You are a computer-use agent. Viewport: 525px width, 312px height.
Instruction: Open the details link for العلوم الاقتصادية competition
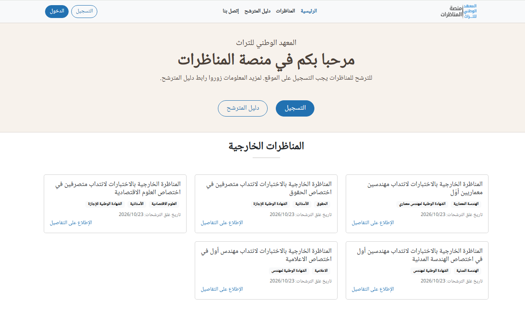[x=71, y=223]
